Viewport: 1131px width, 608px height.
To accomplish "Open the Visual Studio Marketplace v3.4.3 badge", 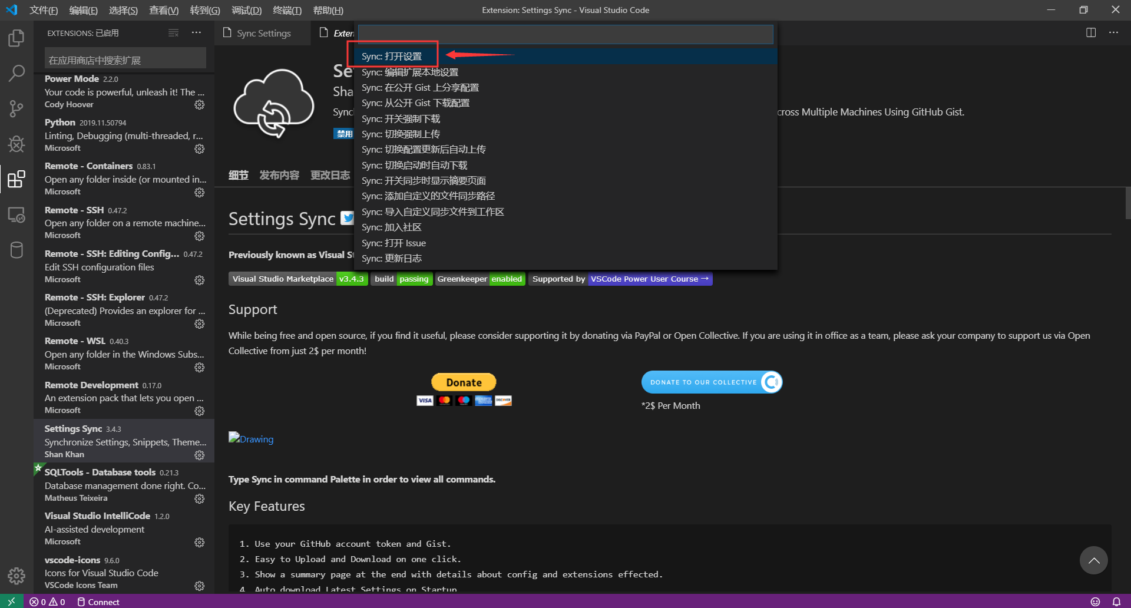I will coord(298,279).
